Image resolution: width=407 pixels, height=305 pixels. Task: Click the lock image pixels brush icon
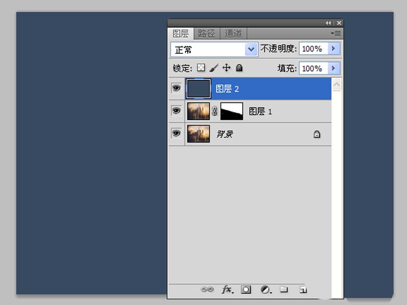pos(214,68)
